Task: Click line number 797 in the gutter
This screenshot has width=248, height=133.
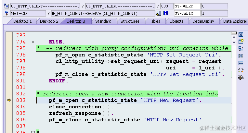Action: pyautogui.click(x=21, y=61)
